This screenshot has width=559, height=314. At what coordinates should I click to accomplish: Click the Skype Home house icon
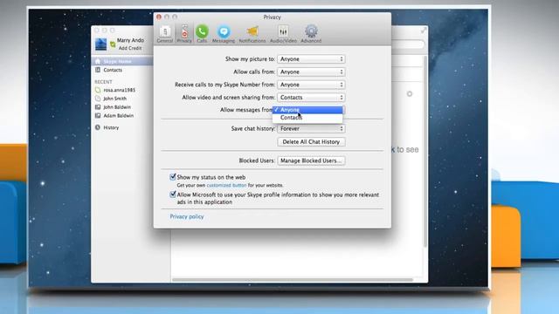tap(98, 62)
